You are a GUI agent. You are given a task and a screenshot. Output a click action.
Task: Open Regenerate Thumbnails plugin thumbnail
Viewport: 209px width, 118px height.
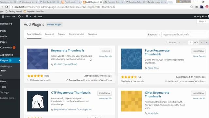pyautogui.click(x=38, y=59)
